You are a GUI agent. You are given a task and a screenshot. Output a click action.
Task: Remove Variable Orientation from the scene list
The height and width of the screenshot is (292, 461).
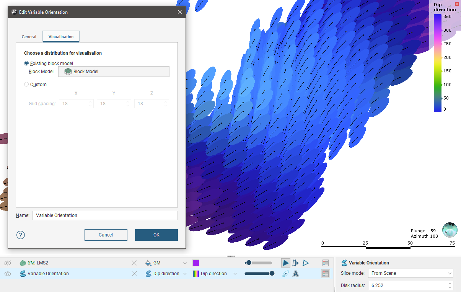click(134, 274)
